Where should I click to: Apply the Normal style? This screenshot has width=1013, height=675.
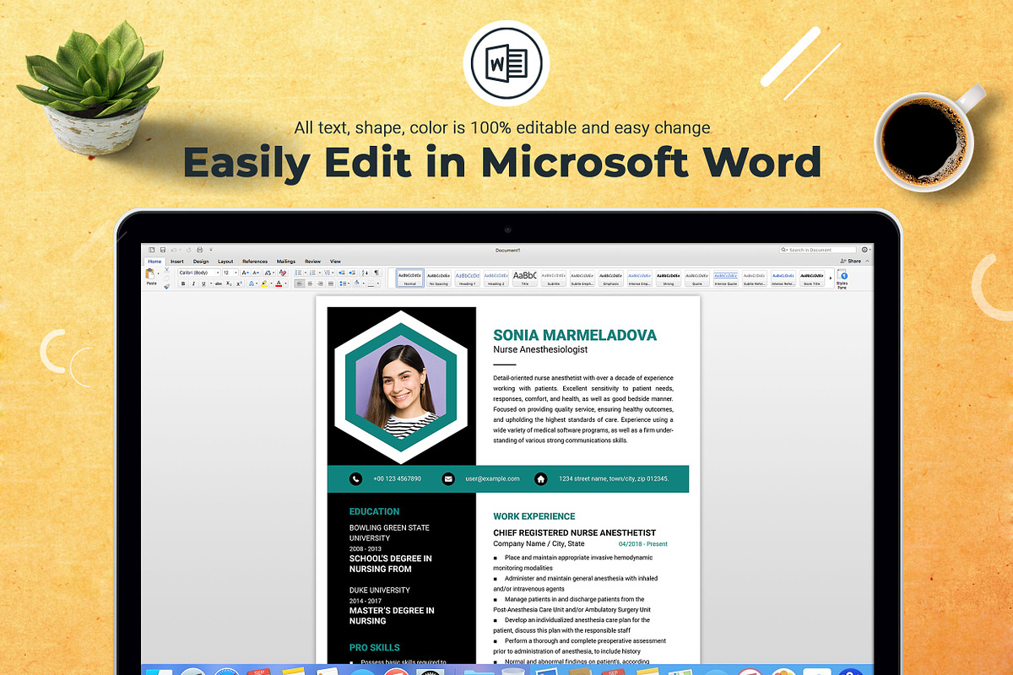[x=410, y=278]
